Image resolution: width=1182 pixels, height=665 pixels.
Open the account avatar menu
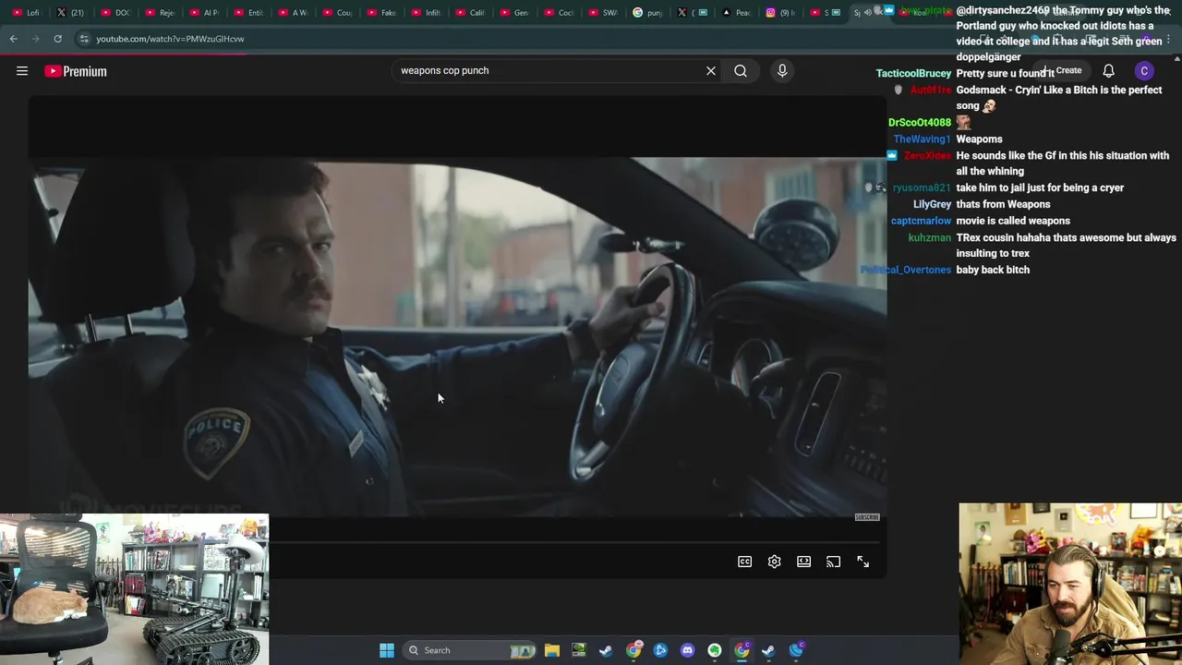pyautogui.click(x=1144, y=71)
